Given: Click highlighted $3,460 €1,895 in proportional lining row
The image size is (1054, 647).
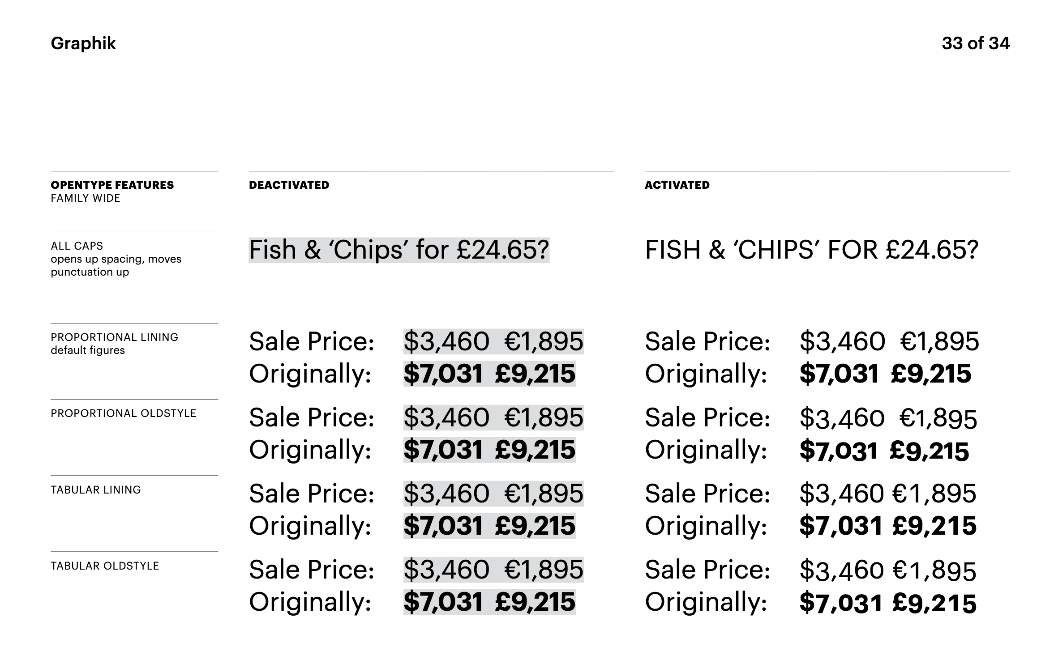Looking at the screenshot, I should coord(493,342).
